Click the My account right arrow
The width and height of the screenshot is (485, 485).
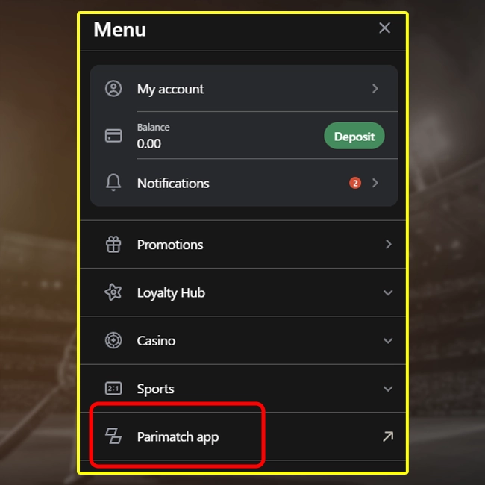[375, 89]
